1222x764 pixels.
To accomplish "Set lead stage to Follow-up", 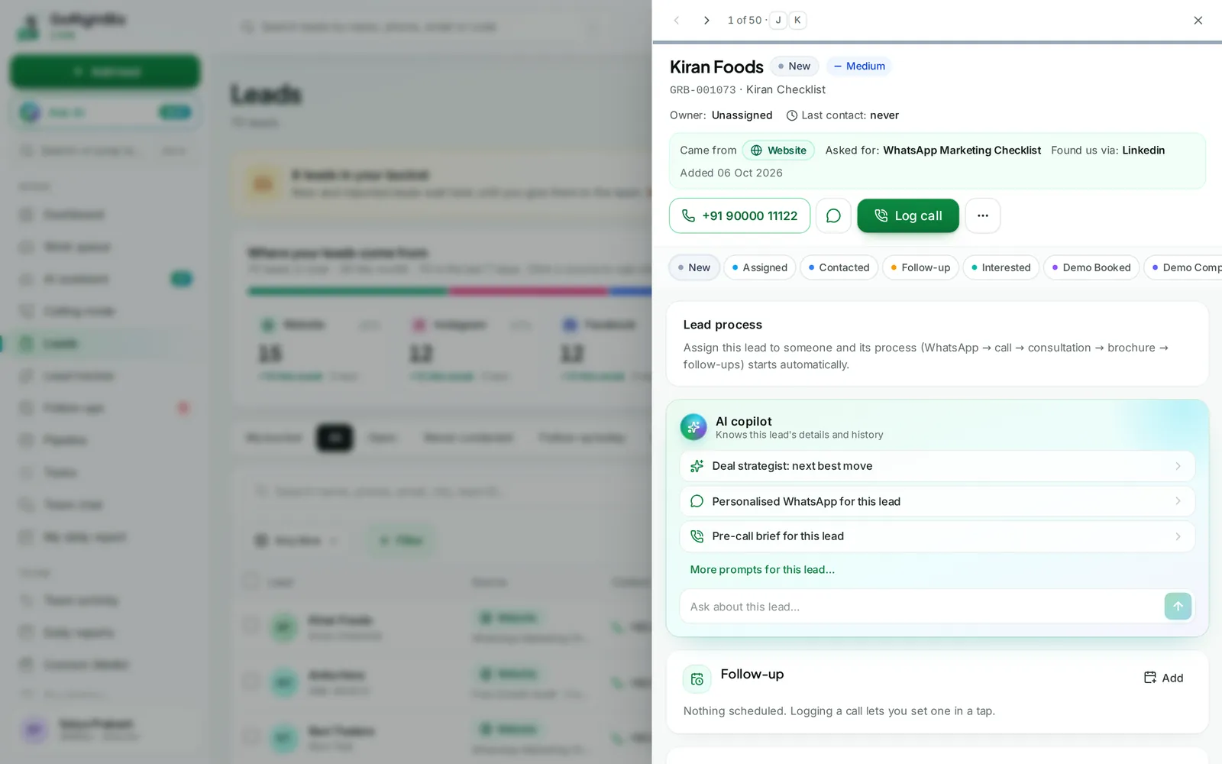I will click(x=920, y=267).
